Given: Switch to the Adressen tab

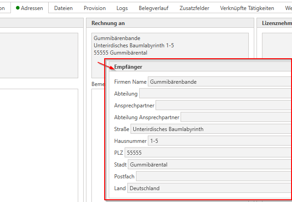Looking at the screenshot, I should tap(32, 8).
